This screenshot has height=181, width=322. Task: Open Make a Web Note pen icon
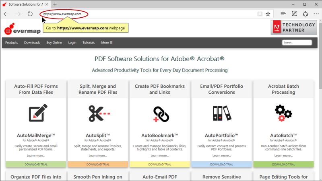click(294, 14)
